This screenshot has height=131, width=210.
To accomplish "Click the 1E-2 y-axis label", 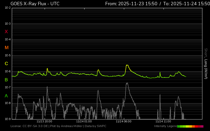I will tap(8, 8).
